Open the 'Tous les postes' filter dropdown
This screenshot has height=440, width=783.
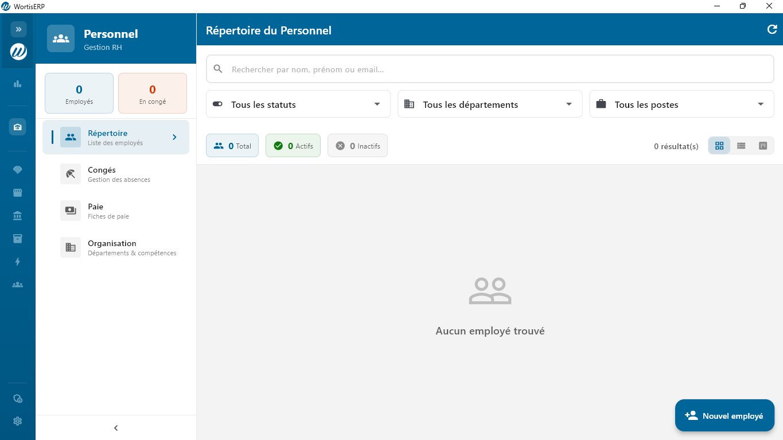[681, 104]
